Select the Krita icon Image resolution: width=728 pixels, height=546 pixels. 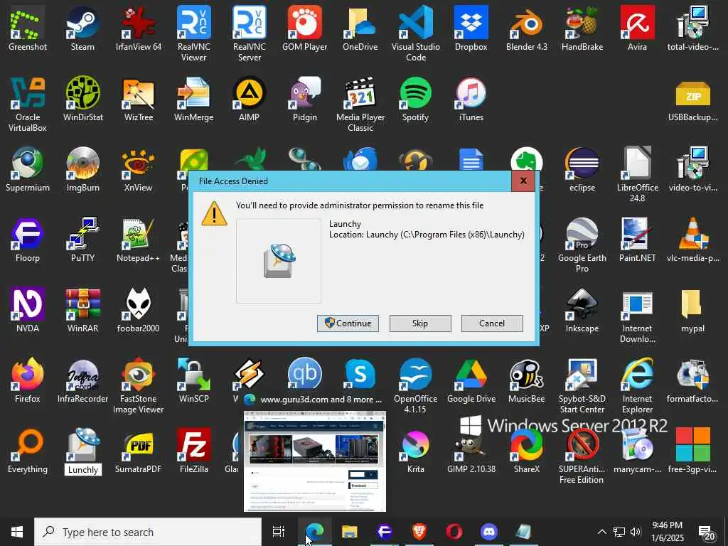415,450
